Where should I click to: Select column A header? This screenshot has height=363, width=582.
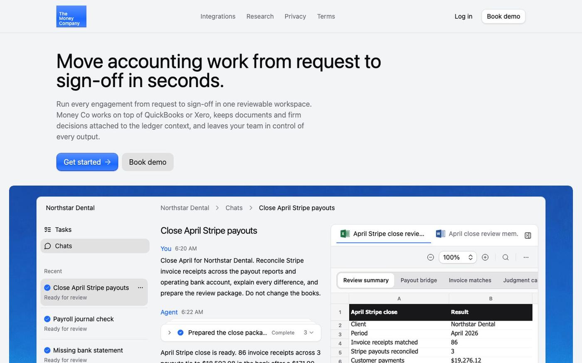399,299
